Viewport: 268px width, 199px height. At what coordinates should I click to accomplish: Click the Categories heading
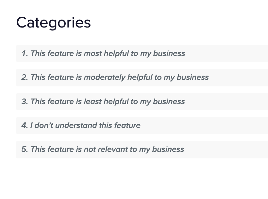(54, 23)
